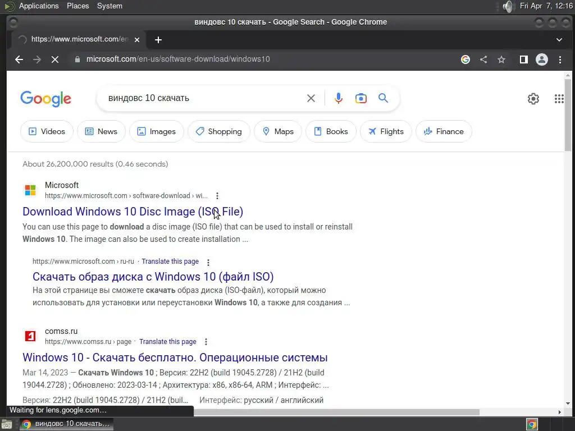
Task: Click the volume speaker icon in the panel
Action: pyautogui.click(x=508, y=6)
